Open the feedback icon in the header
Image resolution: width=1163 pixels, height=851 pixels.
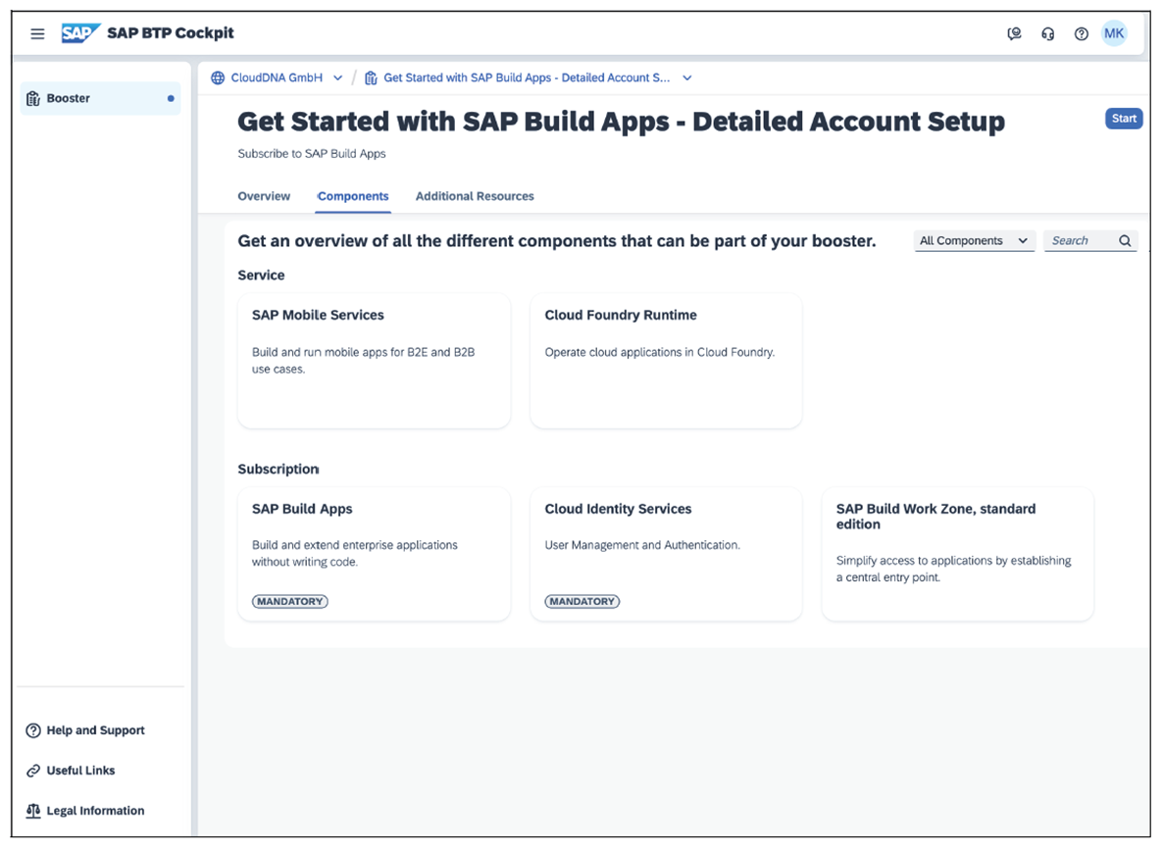tap(1015, 32)
